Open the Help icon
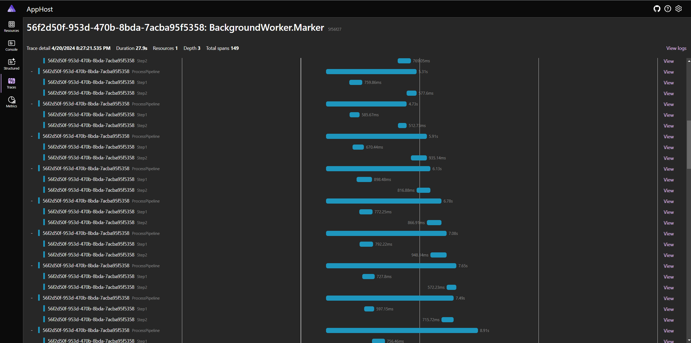Image resolution: width=691 pixels, height=343 pixels. coord(668,9)
